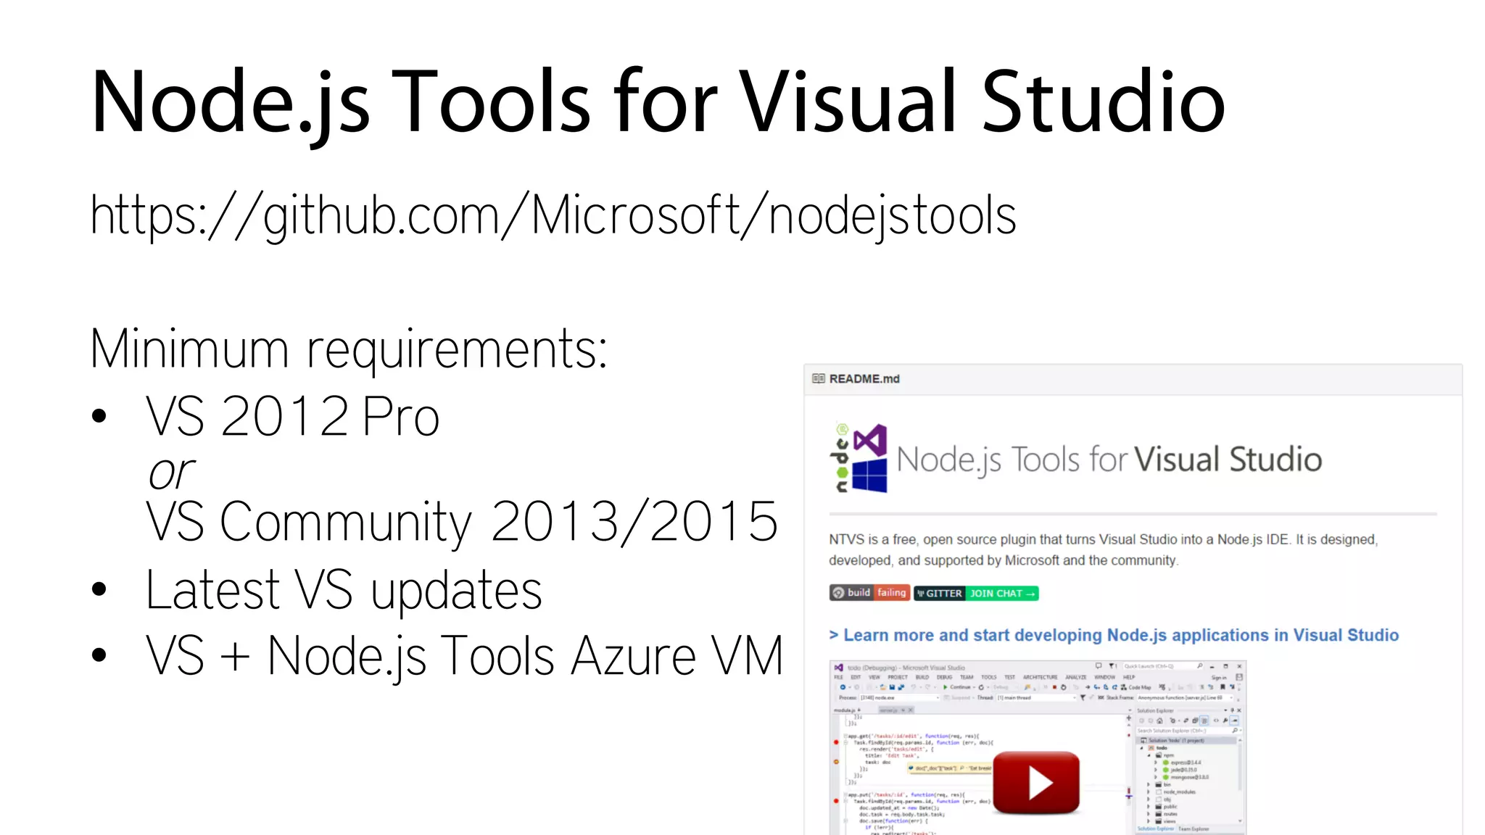Click the Solution Explorer properties wrench icon

[x=1225, y=720]
